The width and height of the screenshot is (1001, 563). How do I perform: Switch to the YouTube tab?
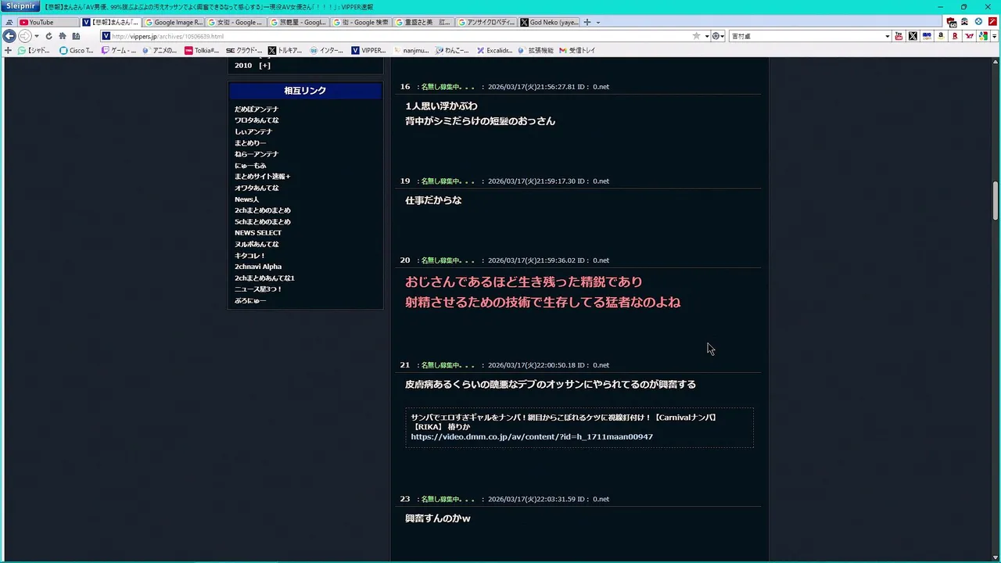click(47, 22)
